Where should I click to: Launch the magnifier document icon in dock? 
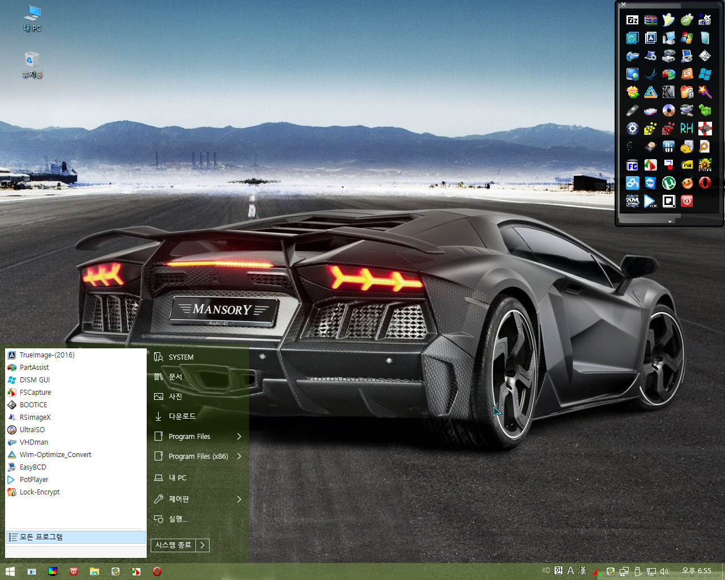(x=705, y=147)
